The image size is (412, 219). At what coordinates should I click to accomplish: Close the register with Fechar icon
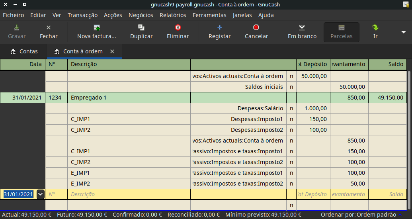click(49, 28)
